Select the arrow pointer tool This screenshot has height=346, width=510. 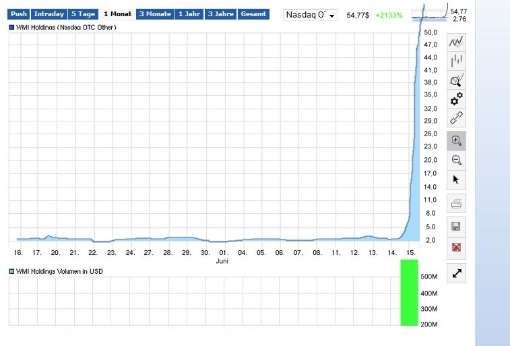pyautogui.click(x=456, y=179)
